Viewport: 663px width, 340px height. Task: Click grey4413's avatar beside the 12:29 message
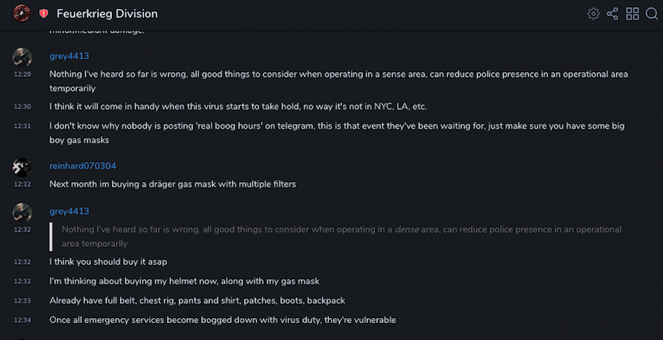pos(22,57)
